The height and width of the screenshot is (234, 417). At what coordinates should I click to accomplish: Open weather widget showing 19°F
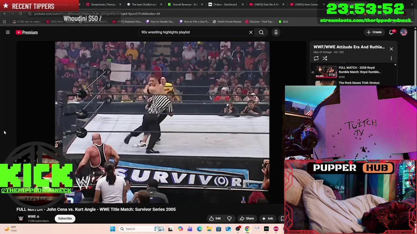coord(11,229)
